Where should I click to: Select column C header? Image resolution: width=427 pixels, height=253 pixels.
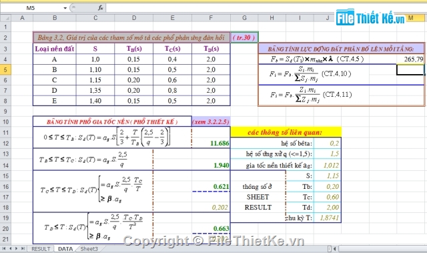point(95,18)
